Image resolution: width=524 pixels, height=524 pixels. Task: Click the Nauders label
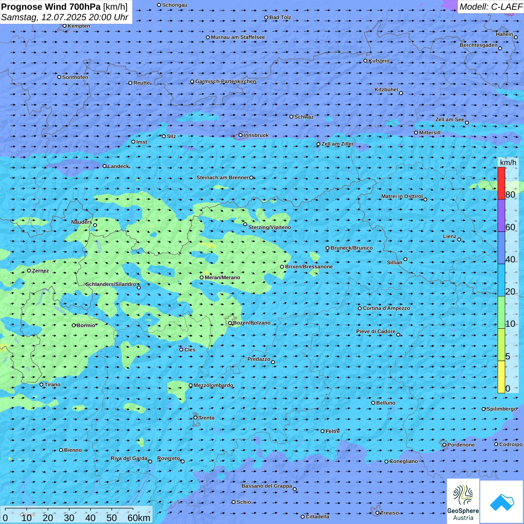[x=81, y=222]
